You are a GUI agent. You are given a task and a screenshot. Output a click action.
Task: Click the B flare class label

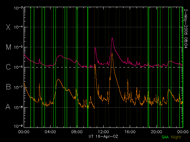pos(8,87)
